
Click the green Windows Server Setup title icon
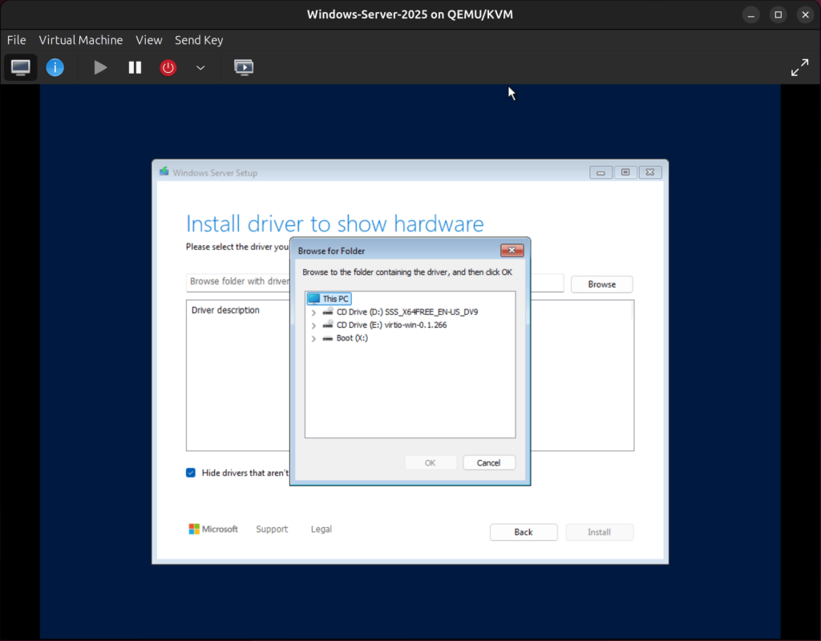click(x=163, y=171)
